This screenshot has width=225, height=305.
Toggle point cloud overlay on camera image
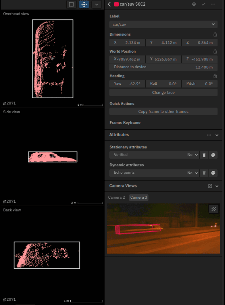point(214,209)
